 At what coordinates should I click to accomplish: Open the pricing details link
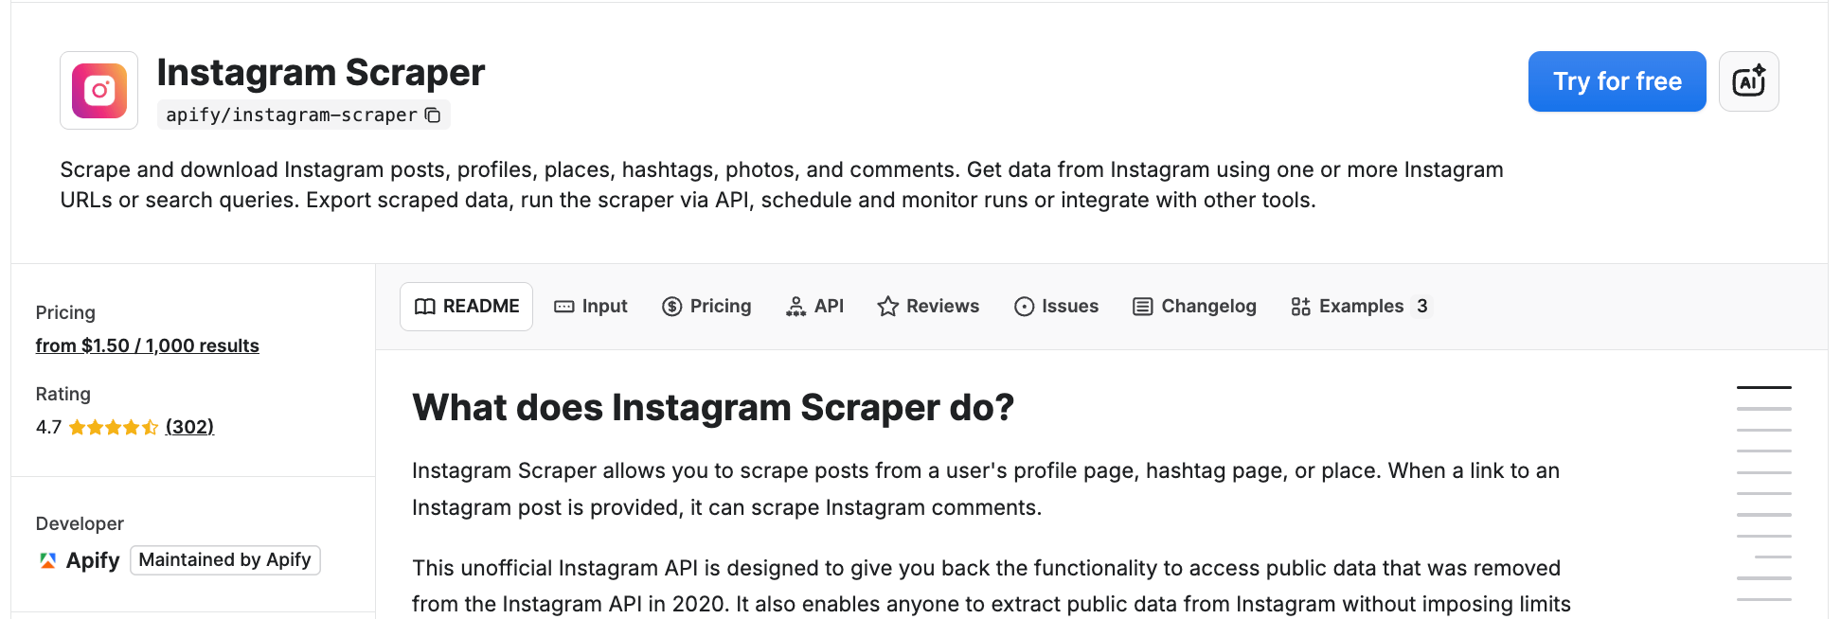click(147, 345)
